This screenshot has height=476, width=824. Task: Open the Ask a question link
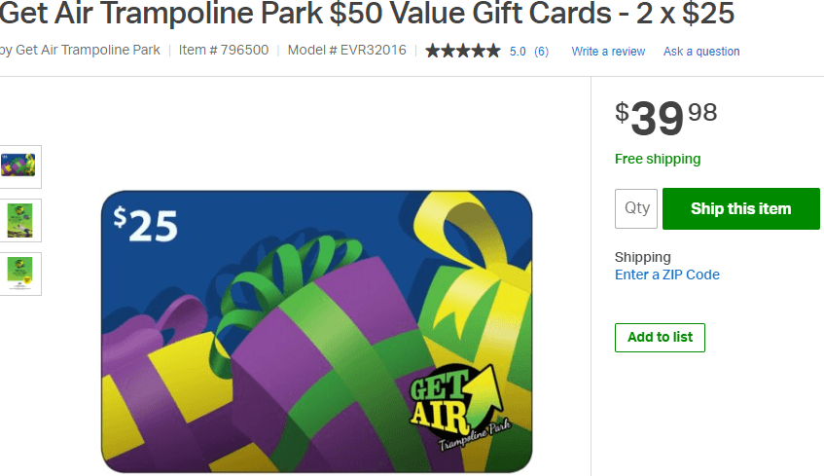click(x=701, y=51)
